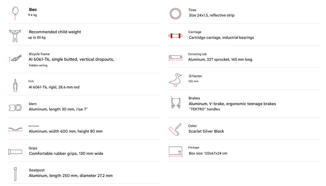Image resolution: width=326 pixels, height=186 pixels.
Task: Click the handlebar steering wheel icon
Action: [x=15, y=130]
